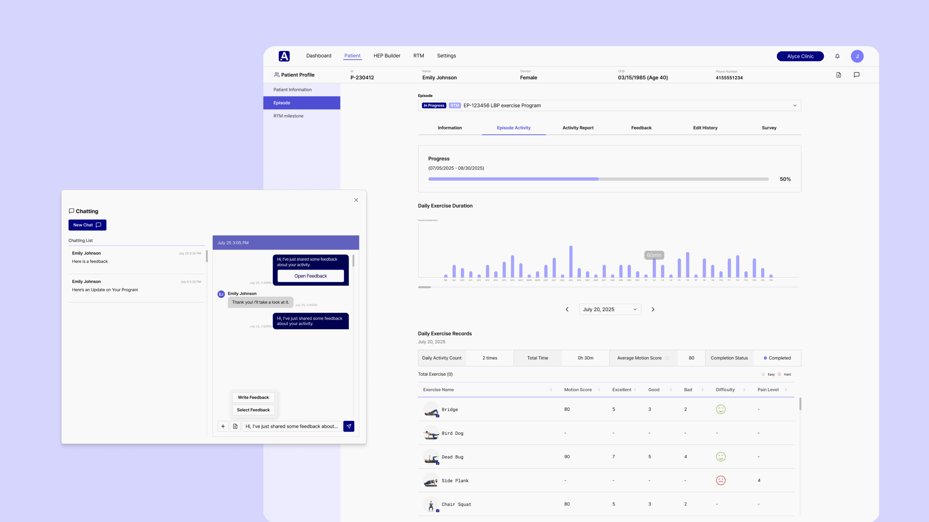Expand the Episode selector dropdown

(795, 105)
